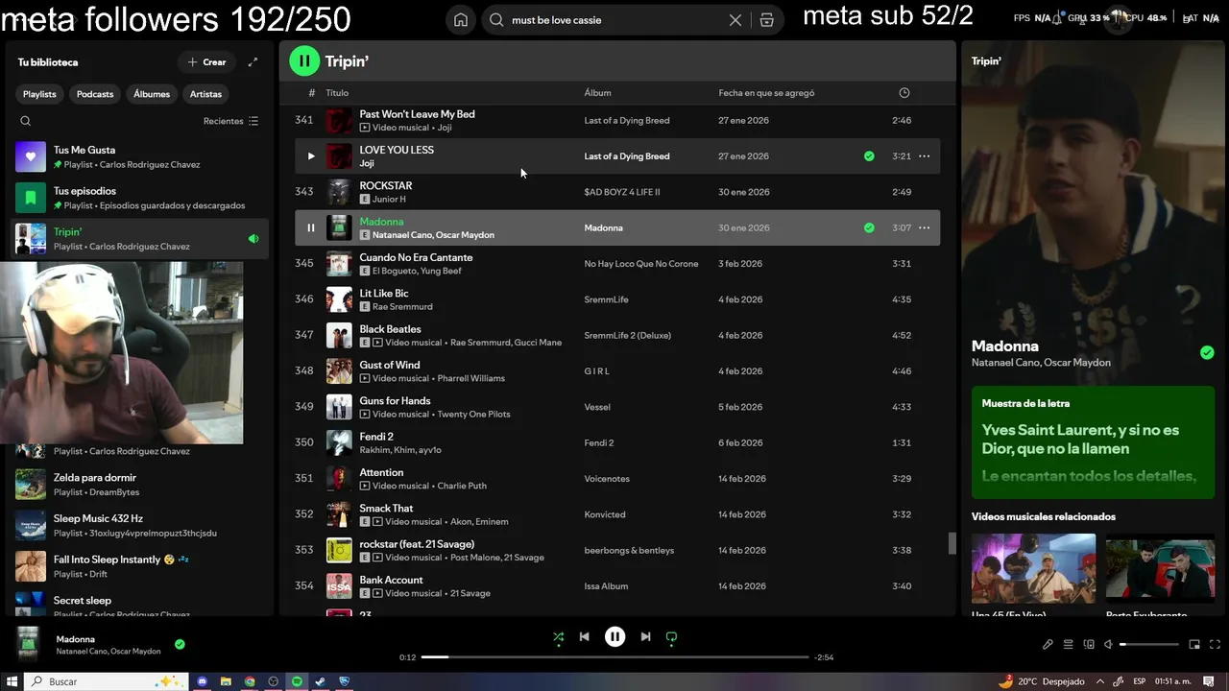Open the 'Tus Me Gusta' playlist

click(x=141, y=156)
